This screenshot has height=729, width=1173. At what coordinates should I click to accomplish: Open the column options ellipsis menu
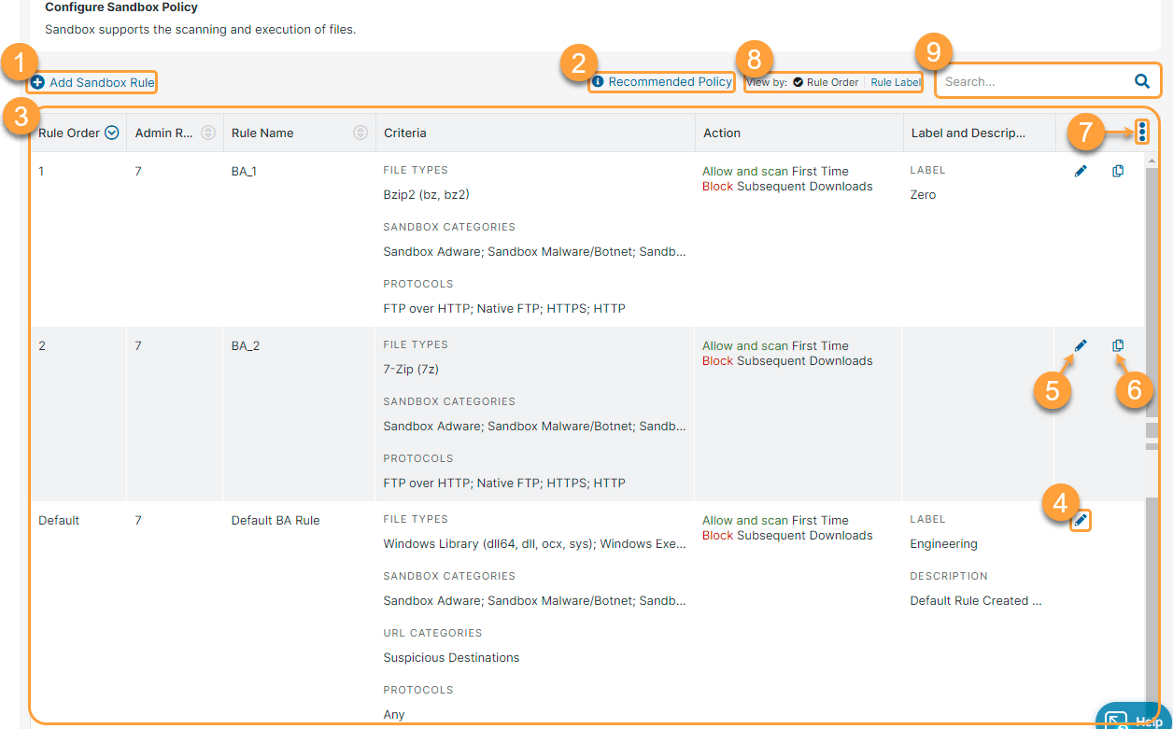click(x=1143, y=132)
